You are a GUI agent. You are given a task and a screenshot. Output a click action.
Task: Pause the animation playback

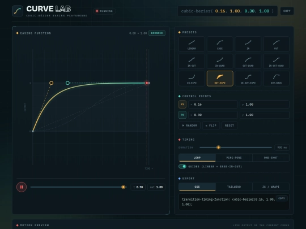coord(22,187)
